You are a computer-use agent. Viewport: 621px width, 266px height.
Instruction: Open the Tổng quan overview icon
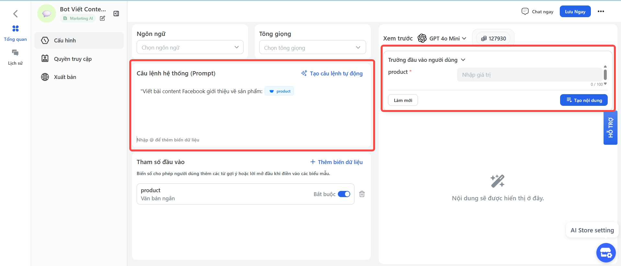[15, 29]
